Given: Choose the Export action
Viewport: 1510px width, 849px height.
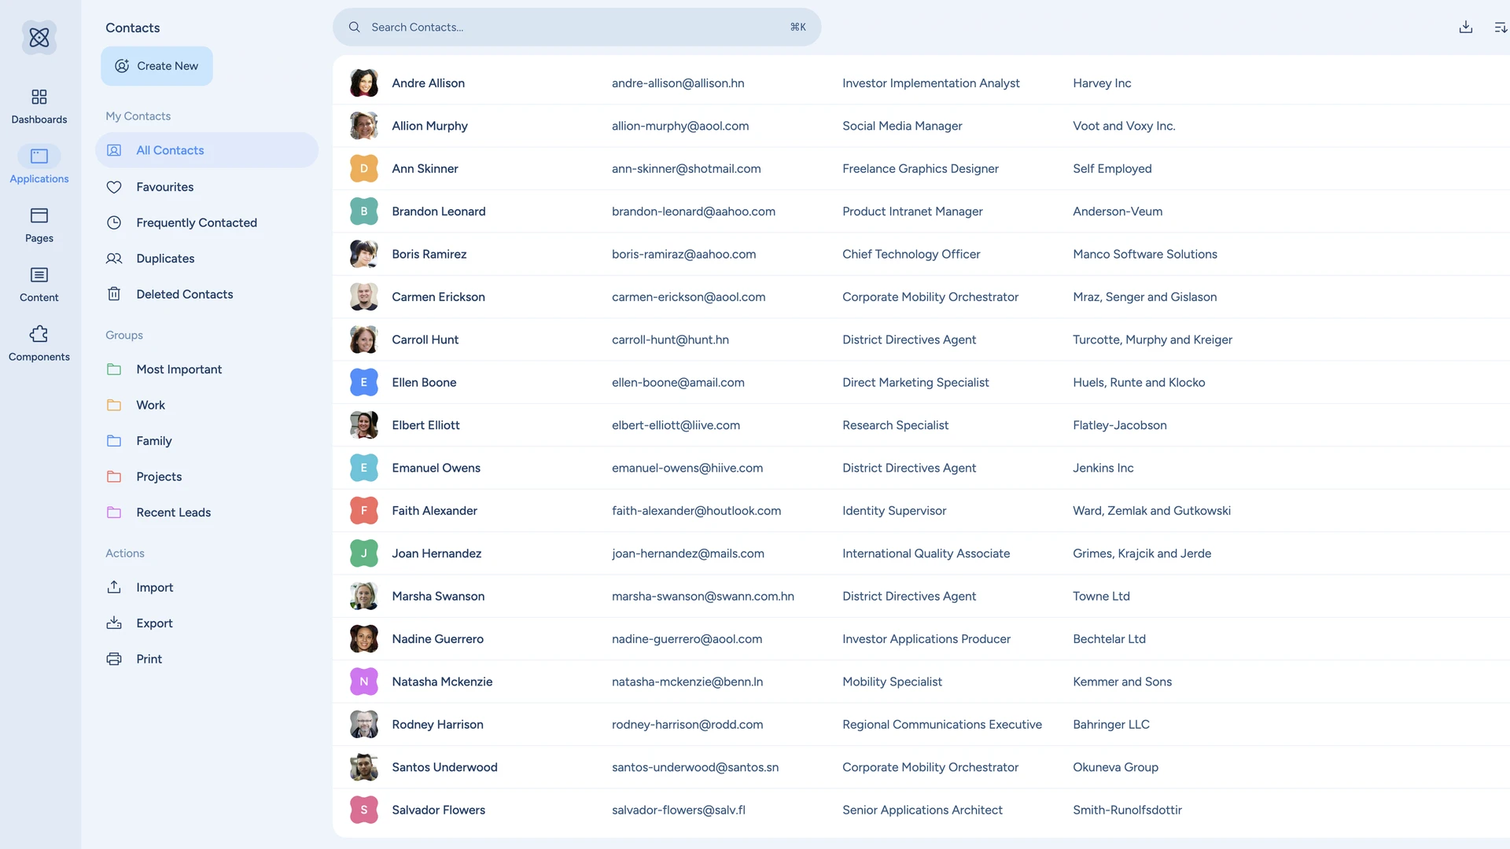Looking at the screenshot, I should click(207, 623).
